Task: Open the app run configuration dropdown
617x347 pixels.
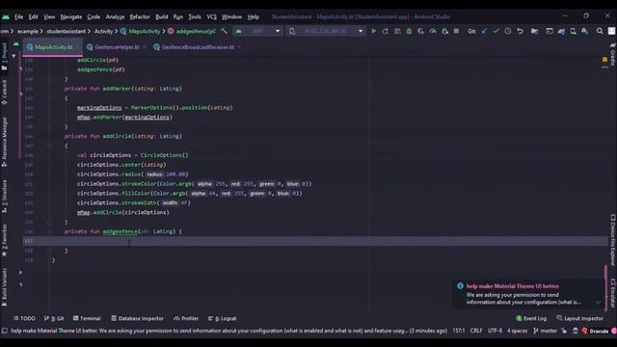Action: click(258, 31)
